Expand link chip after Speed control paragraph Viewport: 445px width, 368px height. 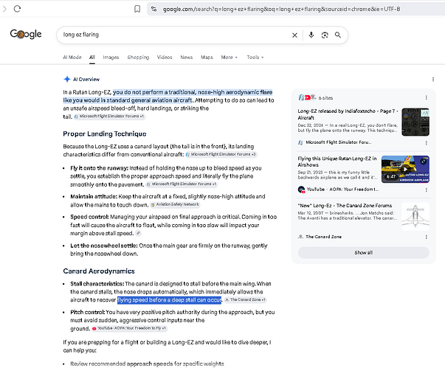coord(138,233)
